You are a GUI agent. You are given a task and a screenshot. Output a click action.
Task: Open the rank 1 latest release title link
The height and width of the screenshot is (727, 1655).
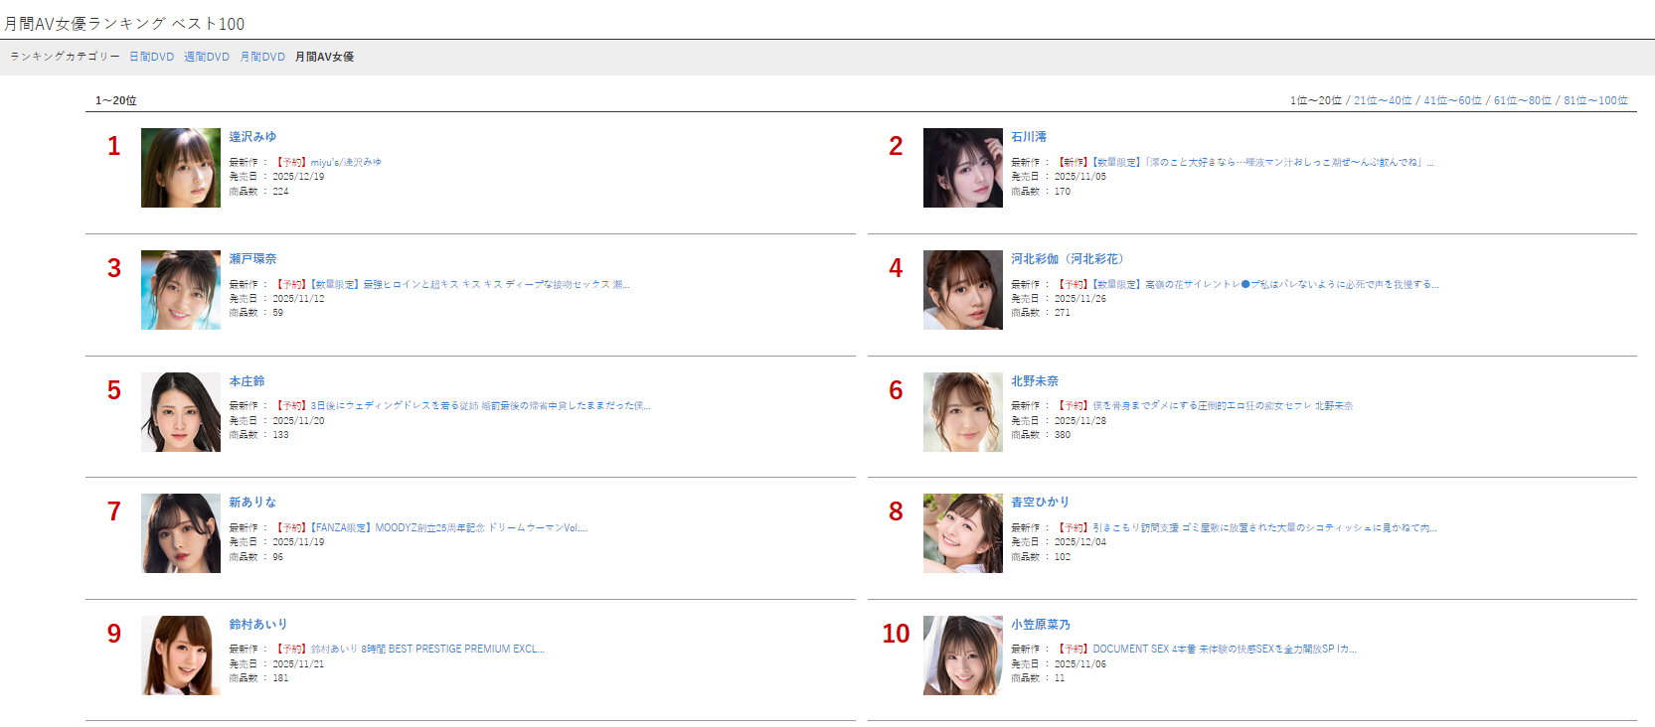click(x=346, y=162)
